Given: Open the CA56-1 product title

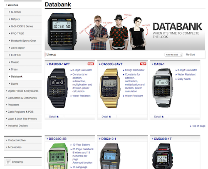Looking at the screenshot, I should pos(159,64).
